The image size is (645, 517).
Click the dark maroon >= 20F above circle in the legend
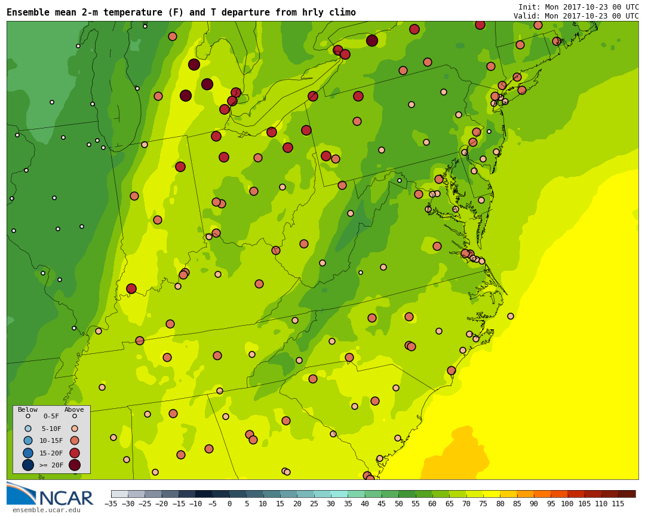coord(75,465)
